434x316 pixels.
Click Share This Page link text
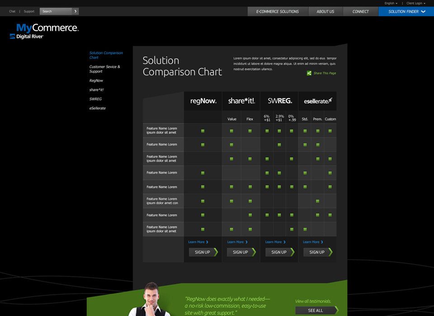click(325, 73)
